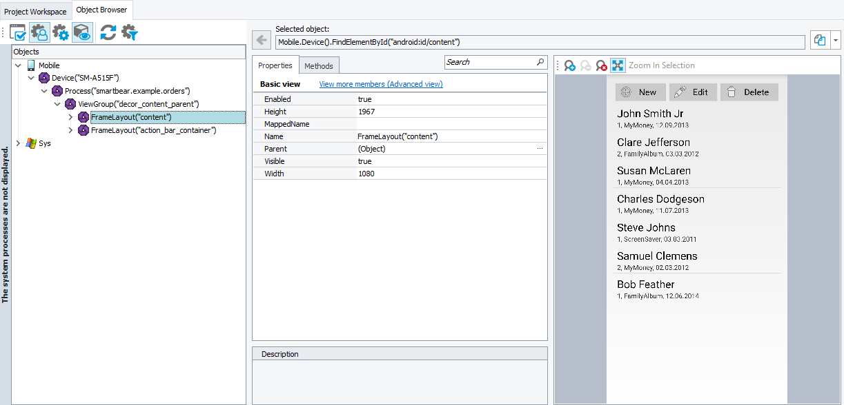844x405 pixels.
Task: Expand the Sys node
Action: (x=17, y=143)
